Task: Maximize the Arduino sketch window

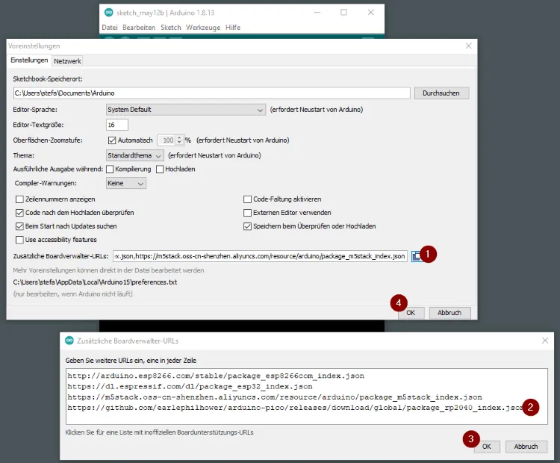Action: [x=343, y=13]
